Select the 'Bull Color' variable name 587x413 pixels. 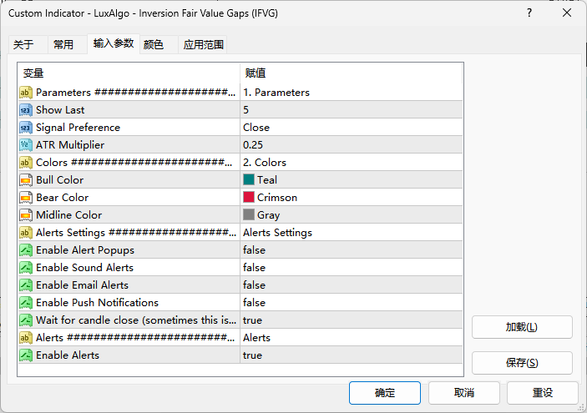pos(60,180)
